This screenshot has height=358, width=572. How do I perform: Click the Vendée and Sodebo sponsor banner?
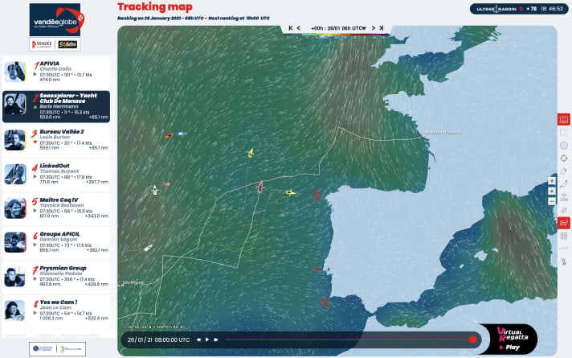click(x=55, y=44)
